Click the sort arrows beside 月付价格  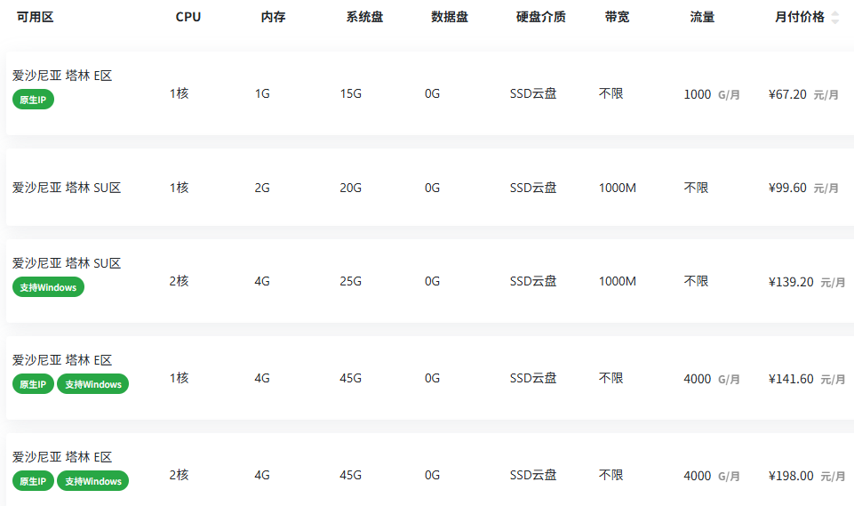click(834, 18)
